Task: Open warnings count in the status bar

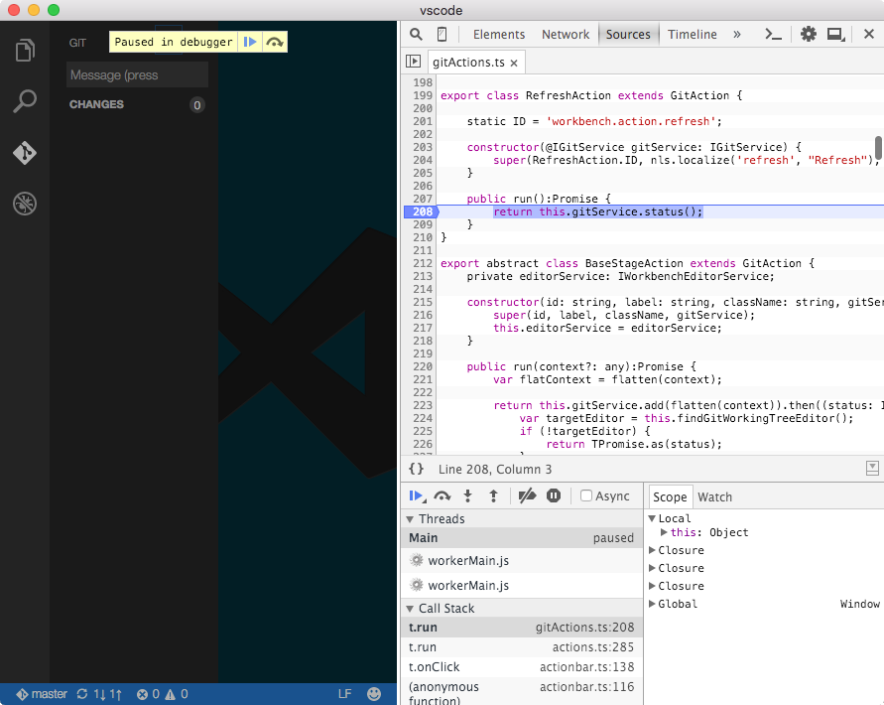Action: (x=177, y=694)
